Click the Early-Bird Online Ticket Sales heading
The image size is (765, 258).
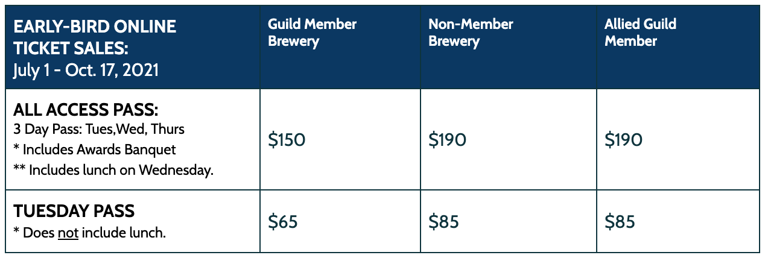[95, 36]
